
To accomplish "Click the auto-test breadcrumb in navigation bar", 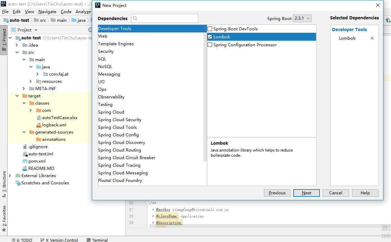I will tap(17, 20).
